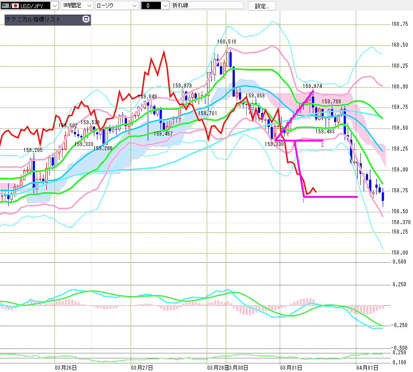The height and width of the screenshot is (372, 413).
Task: Click the 160.00 level on price axis
Action: pos(399,87)
